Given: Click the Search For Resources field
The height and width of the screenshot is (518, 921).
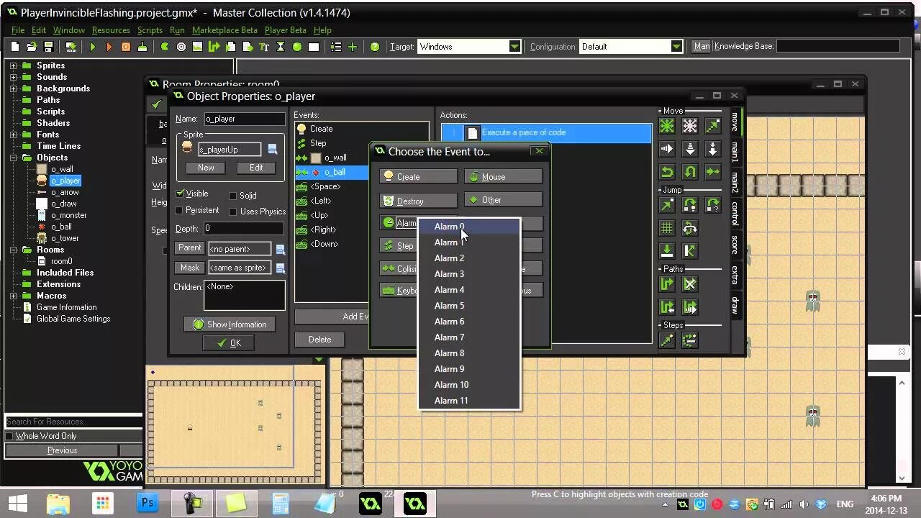Looking at the screenshot, I should pyautogui.click(x=73, y=422).
